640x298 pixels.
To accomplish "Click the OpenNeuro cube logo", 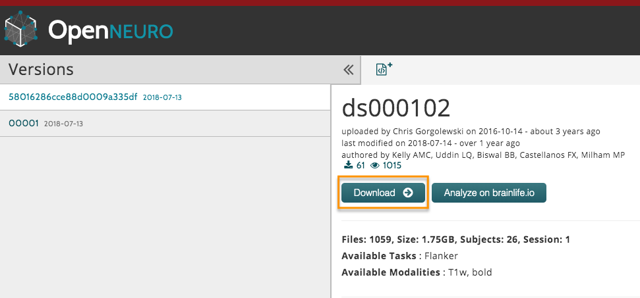I will (x=20, y=29).
